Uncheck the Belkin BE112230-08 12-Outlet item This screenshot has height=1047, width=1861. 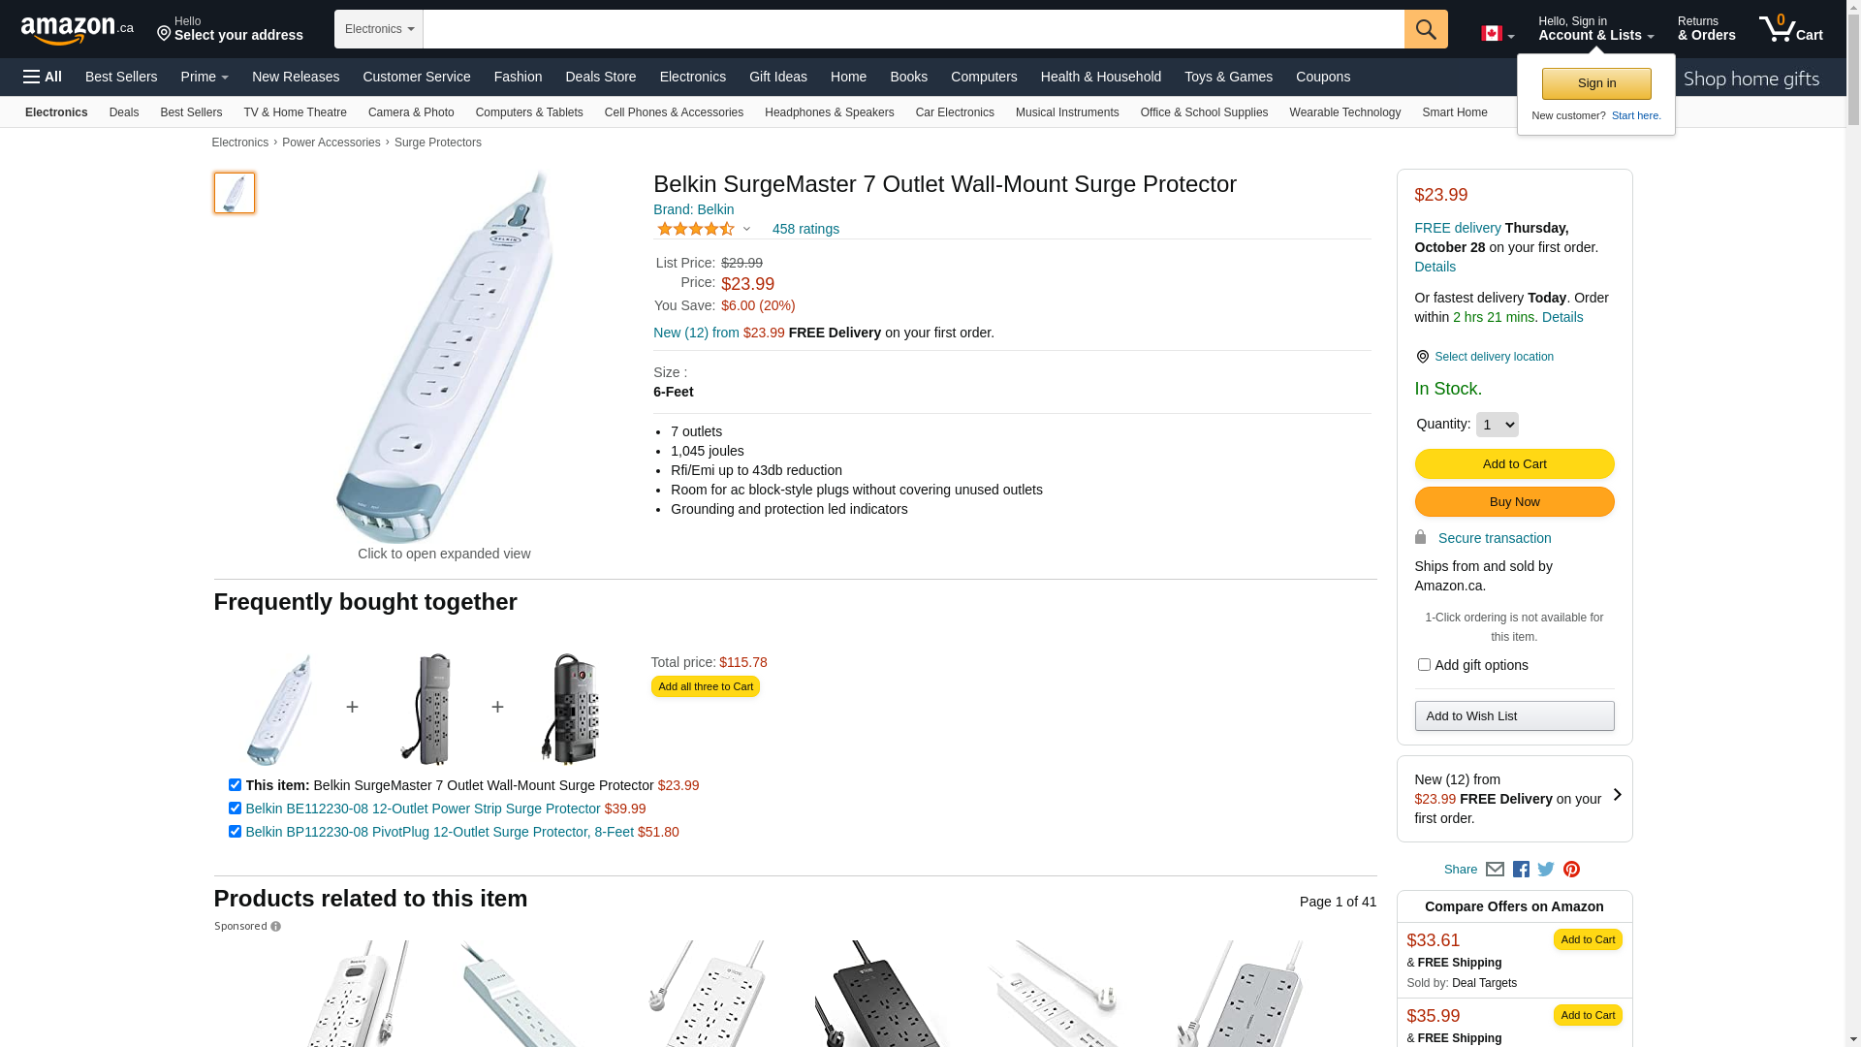pos(235,809)
